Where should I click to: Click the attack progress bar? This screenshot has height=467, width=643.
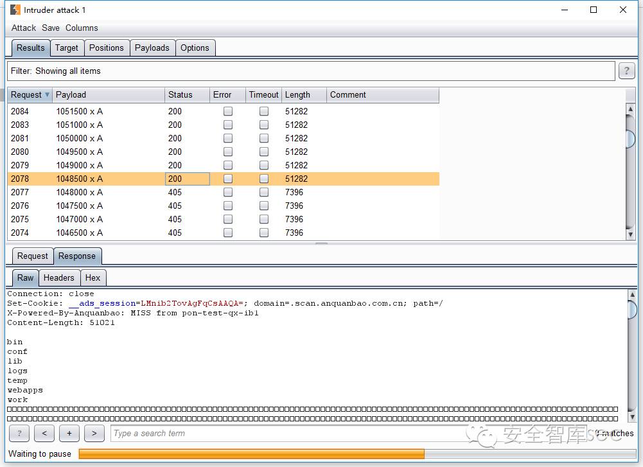357,454
